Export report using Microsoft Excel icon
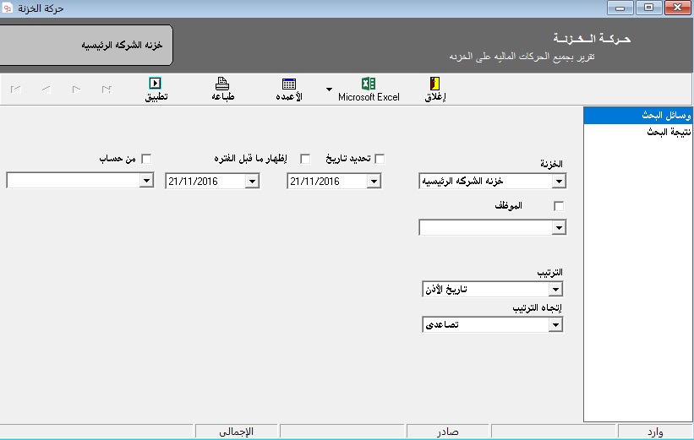 tap(369, 84)
